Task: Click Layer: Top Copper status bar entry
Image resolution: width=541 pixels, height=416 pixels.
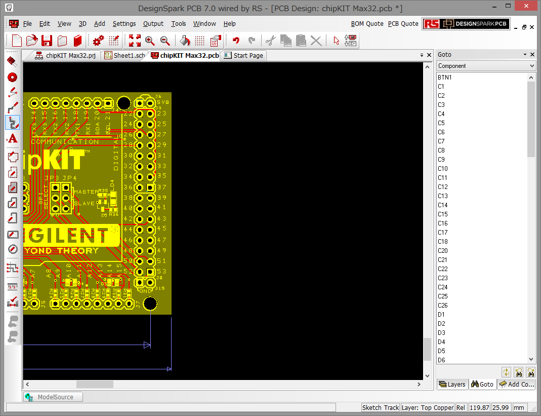Action: [x=428, y=408]
